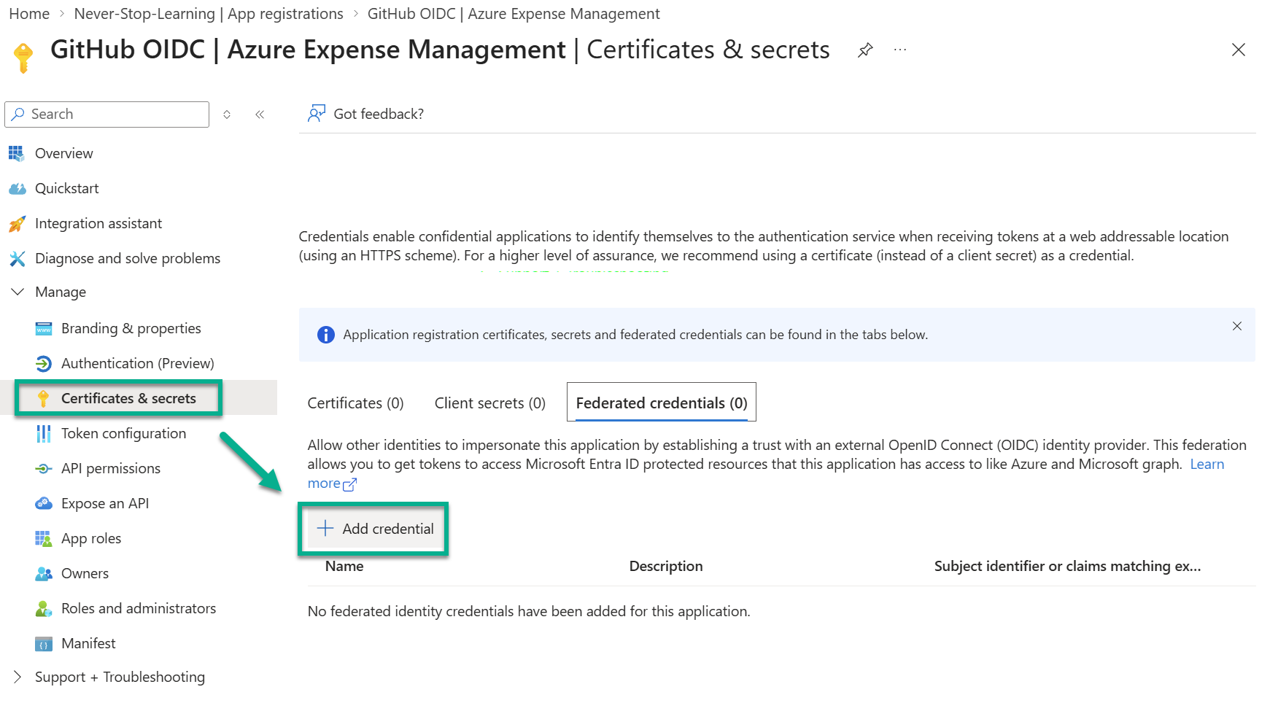Focus the sidebar Search field
Image resolution: width=1270 pixels, height=703 pixels.
pyautogui.click(x=107, y=114)
